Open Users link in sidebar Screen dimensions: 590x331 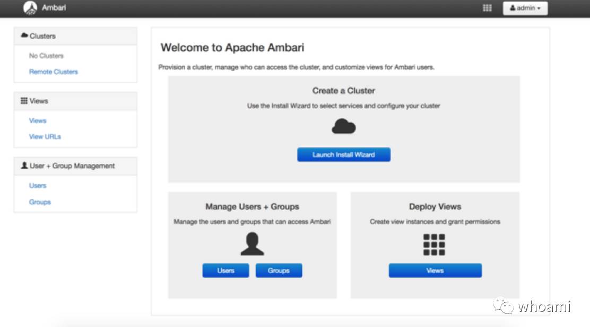point(38,186)
